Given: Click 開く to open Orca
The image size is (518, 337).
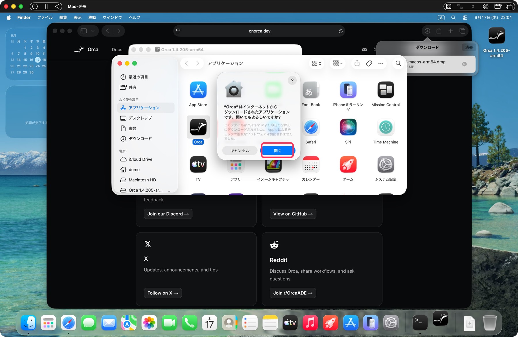Looking at the screenshot, I should click(277, 150).
